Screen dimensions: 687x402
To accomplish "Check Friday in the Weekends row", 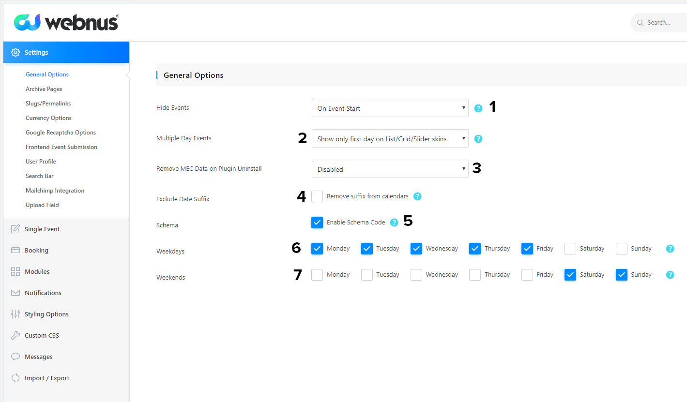I will (527, 275).
